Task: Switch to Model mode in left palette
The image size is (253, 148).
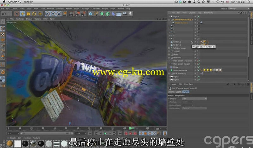Action: (x=3, y=28)
